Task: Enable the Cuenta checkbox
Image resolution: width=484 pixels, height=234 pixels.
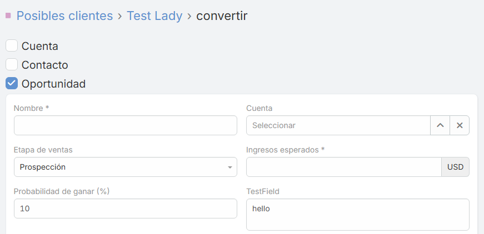Action: [12, 46]
